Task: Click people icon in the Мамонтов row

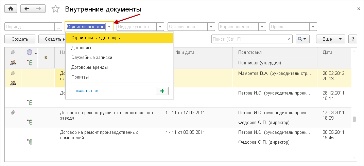Action: (13, 83)
